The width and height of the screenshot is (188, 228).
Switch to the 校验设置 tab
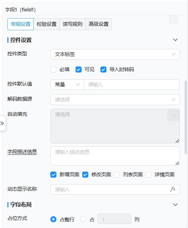47,24
